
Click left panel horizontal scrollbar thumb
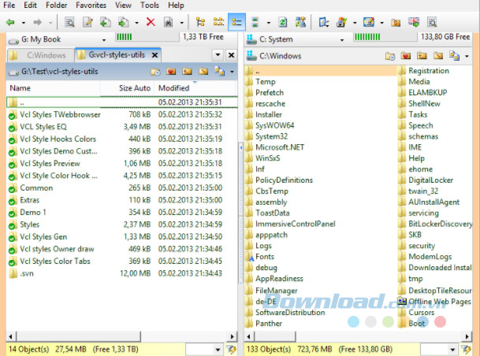(x=78, y=336)
